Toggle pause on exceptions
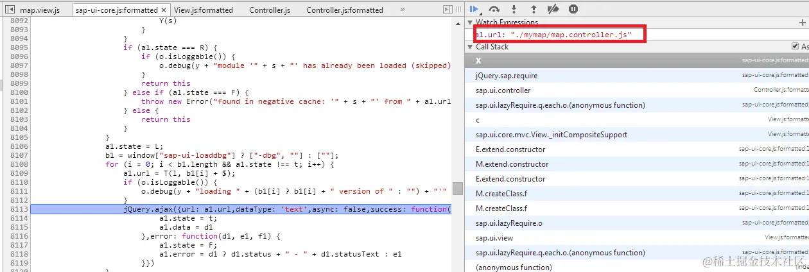The height and width of the screenshot is (272, 809). pyautogui.click(x=573, y=9)
